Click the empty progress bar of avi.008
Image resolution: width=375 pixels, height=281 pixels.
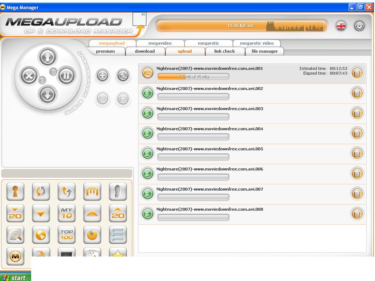(x=193, y=217)
